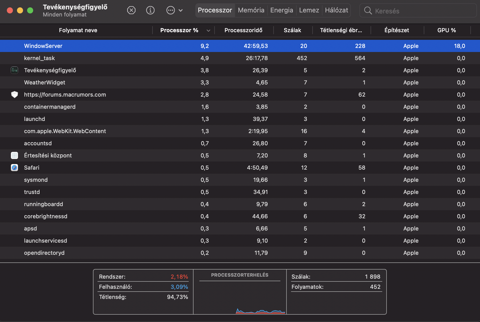Switch to the Memória tab
The width and height of the screenshot is (480, 322).
pos(251,10)
